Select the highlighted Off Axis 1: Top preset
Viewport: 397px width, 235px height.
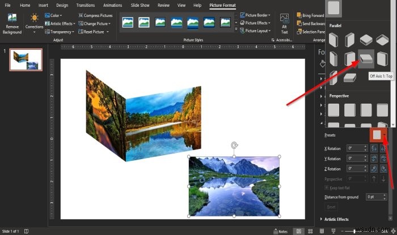366,59
